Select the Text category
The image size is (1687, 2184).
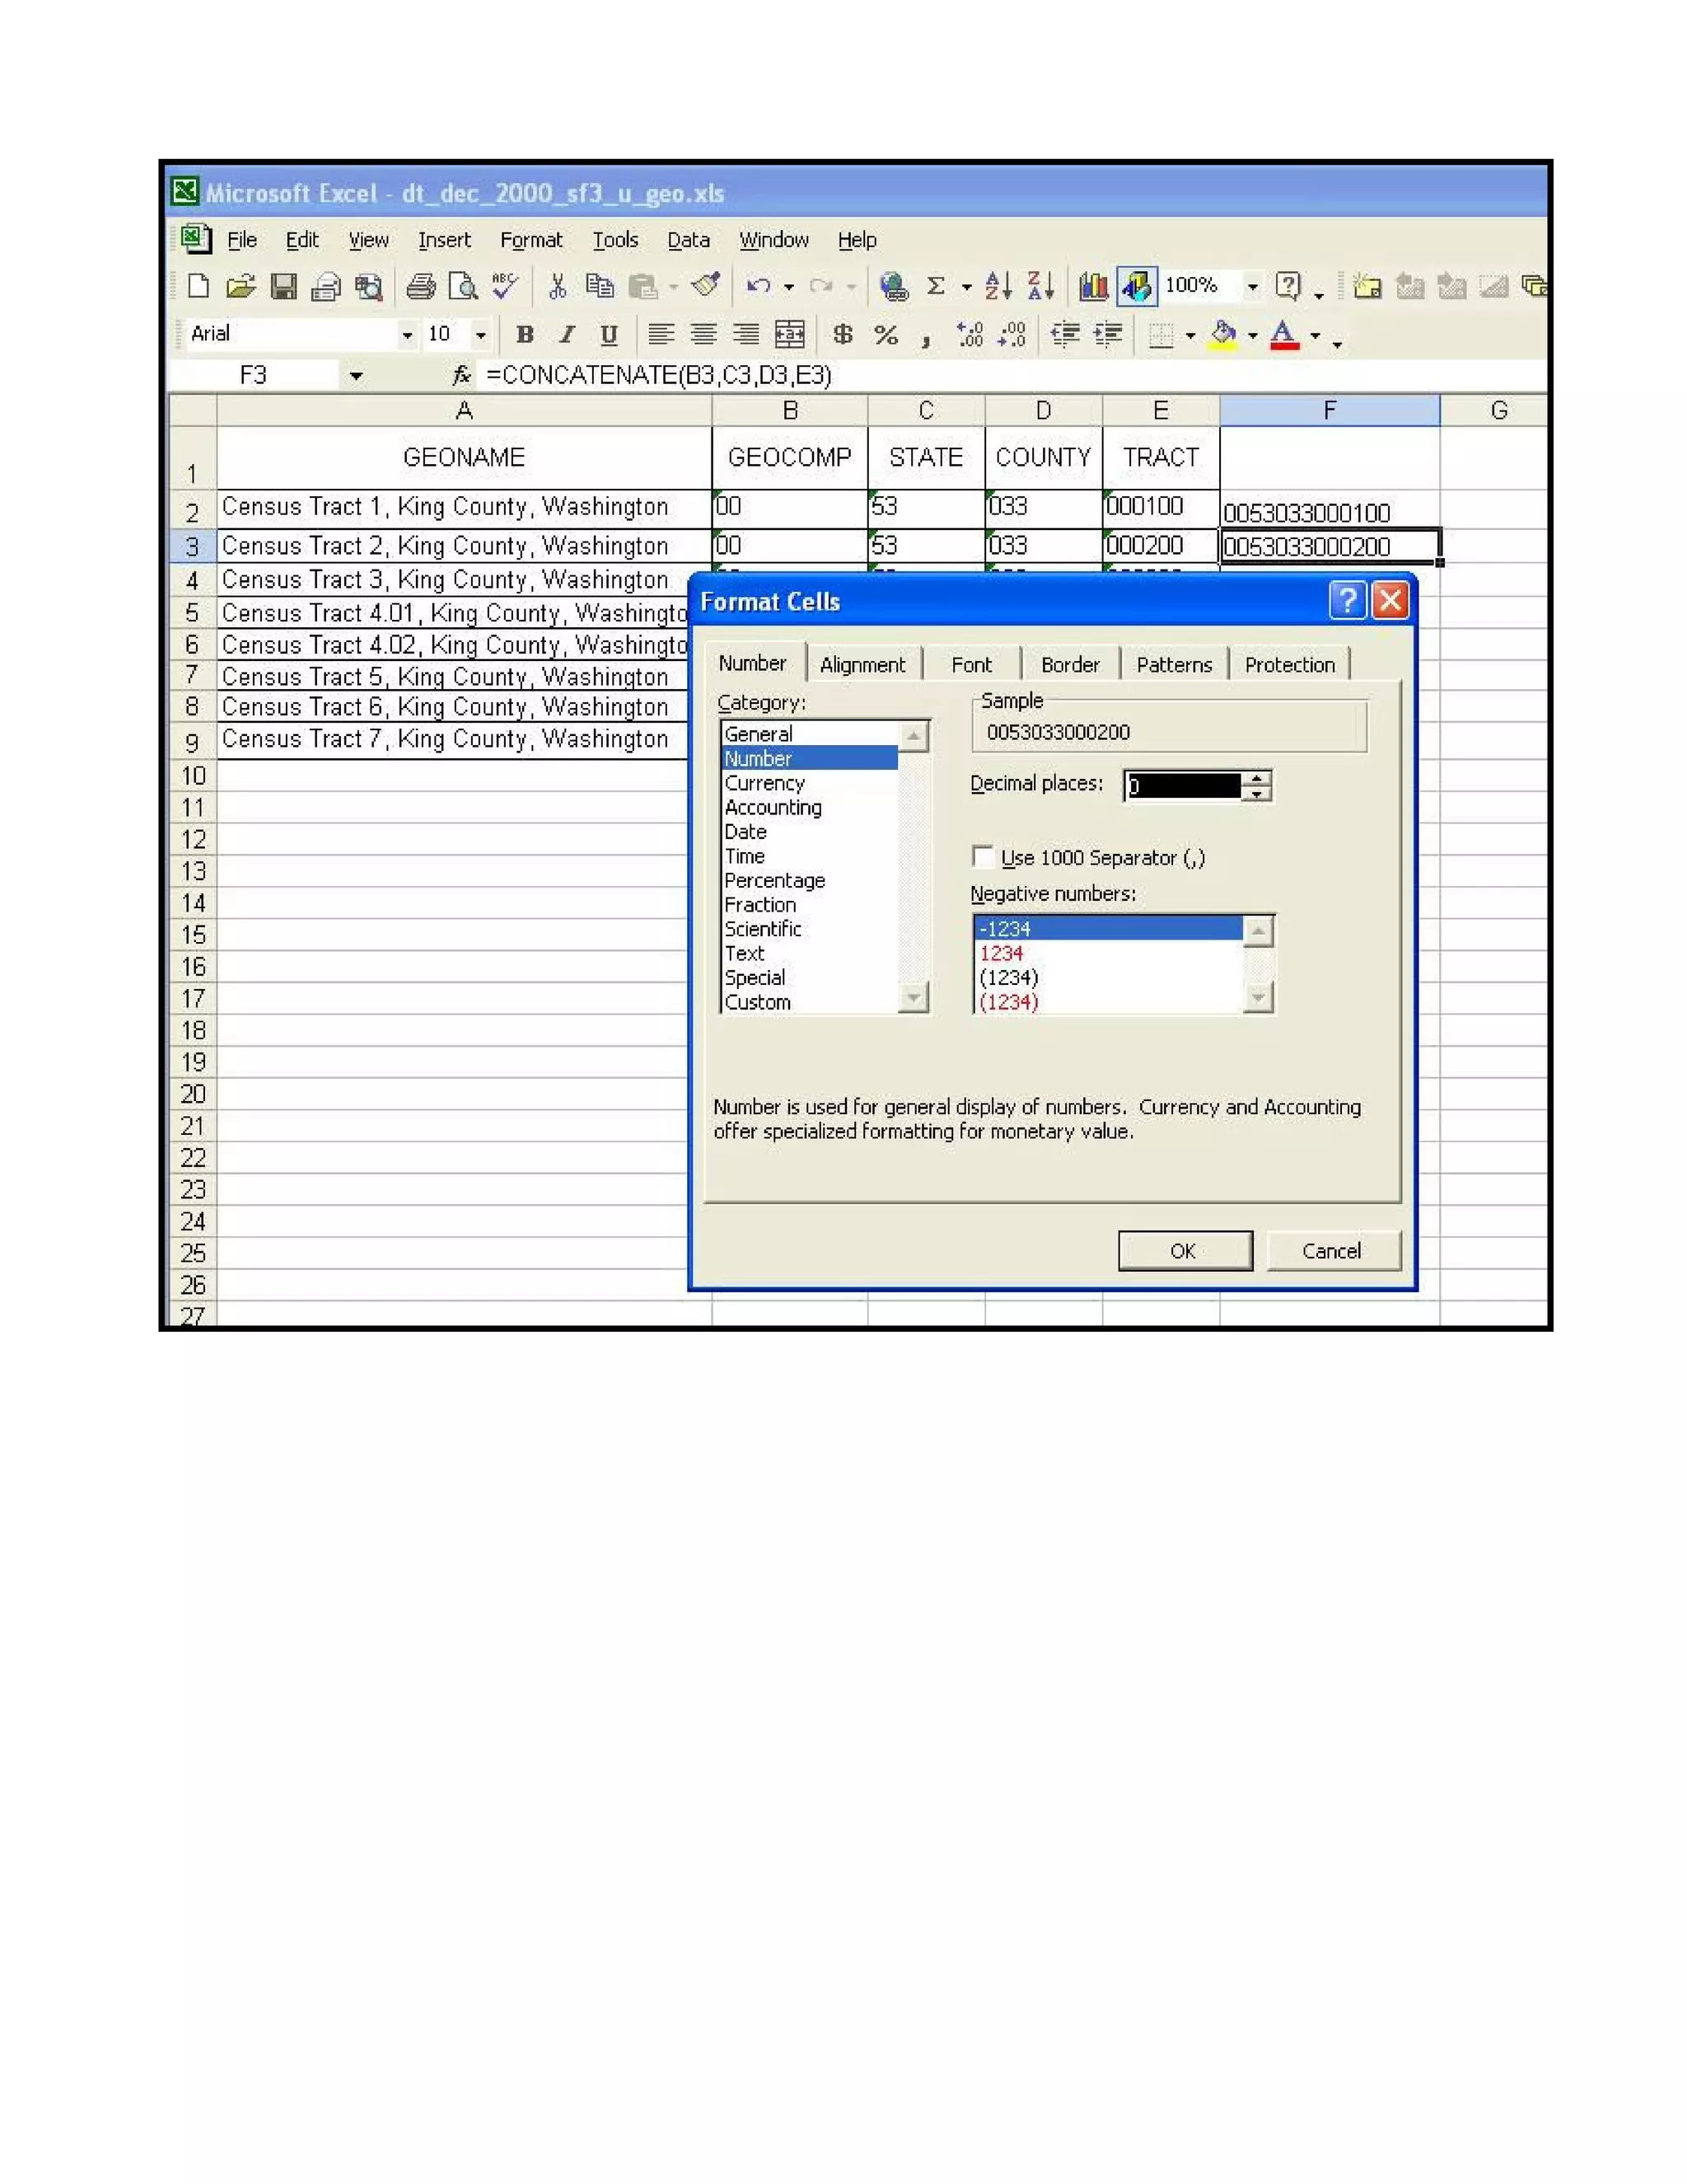tap(745, 953)
